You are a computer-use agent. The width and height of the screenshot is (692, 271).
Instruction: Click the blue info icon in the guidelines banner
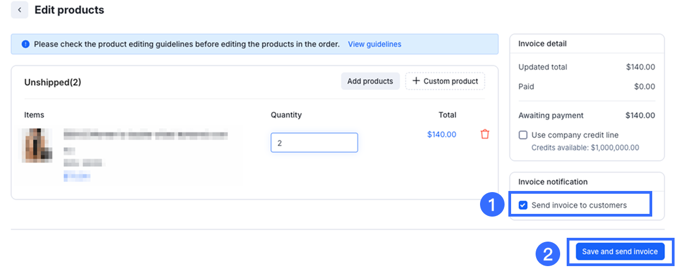tap(26, 44)
